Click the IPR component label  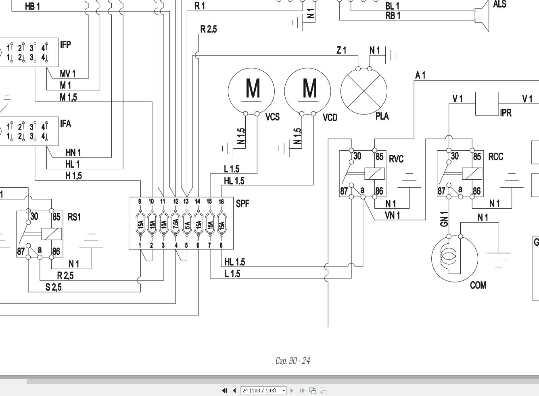(x=506, y=113)
